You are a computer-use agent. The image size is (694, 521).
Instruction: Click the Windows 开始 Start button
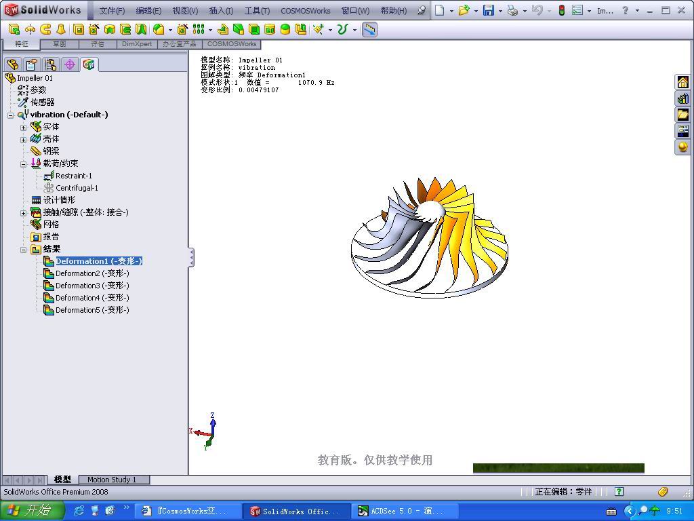point(33,511)
